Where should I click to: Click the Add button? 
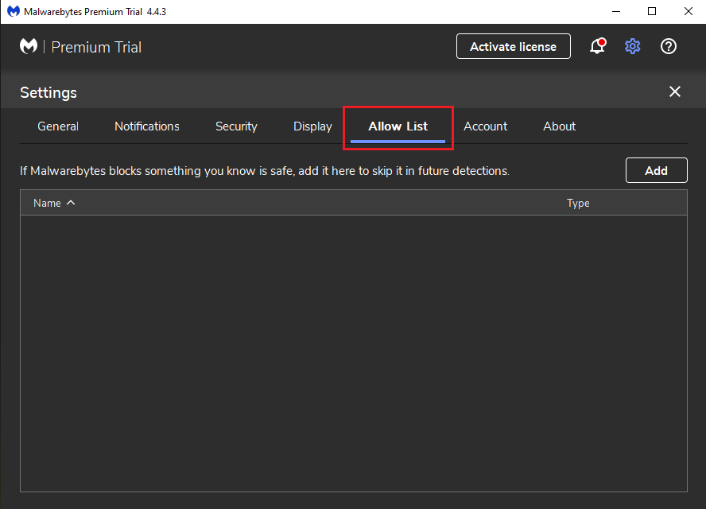pos(656,170)
